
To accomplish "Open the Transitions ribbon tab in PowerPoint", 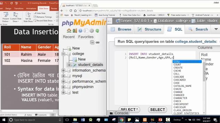I will [19, 9].
